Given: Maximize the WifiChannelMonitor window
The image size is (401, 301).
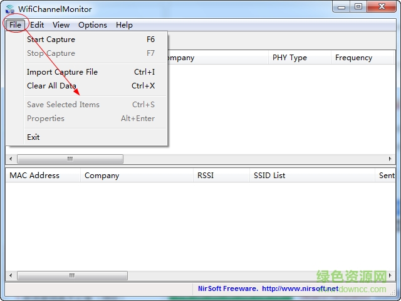Looking at the screenshot, I should (358, 7).
